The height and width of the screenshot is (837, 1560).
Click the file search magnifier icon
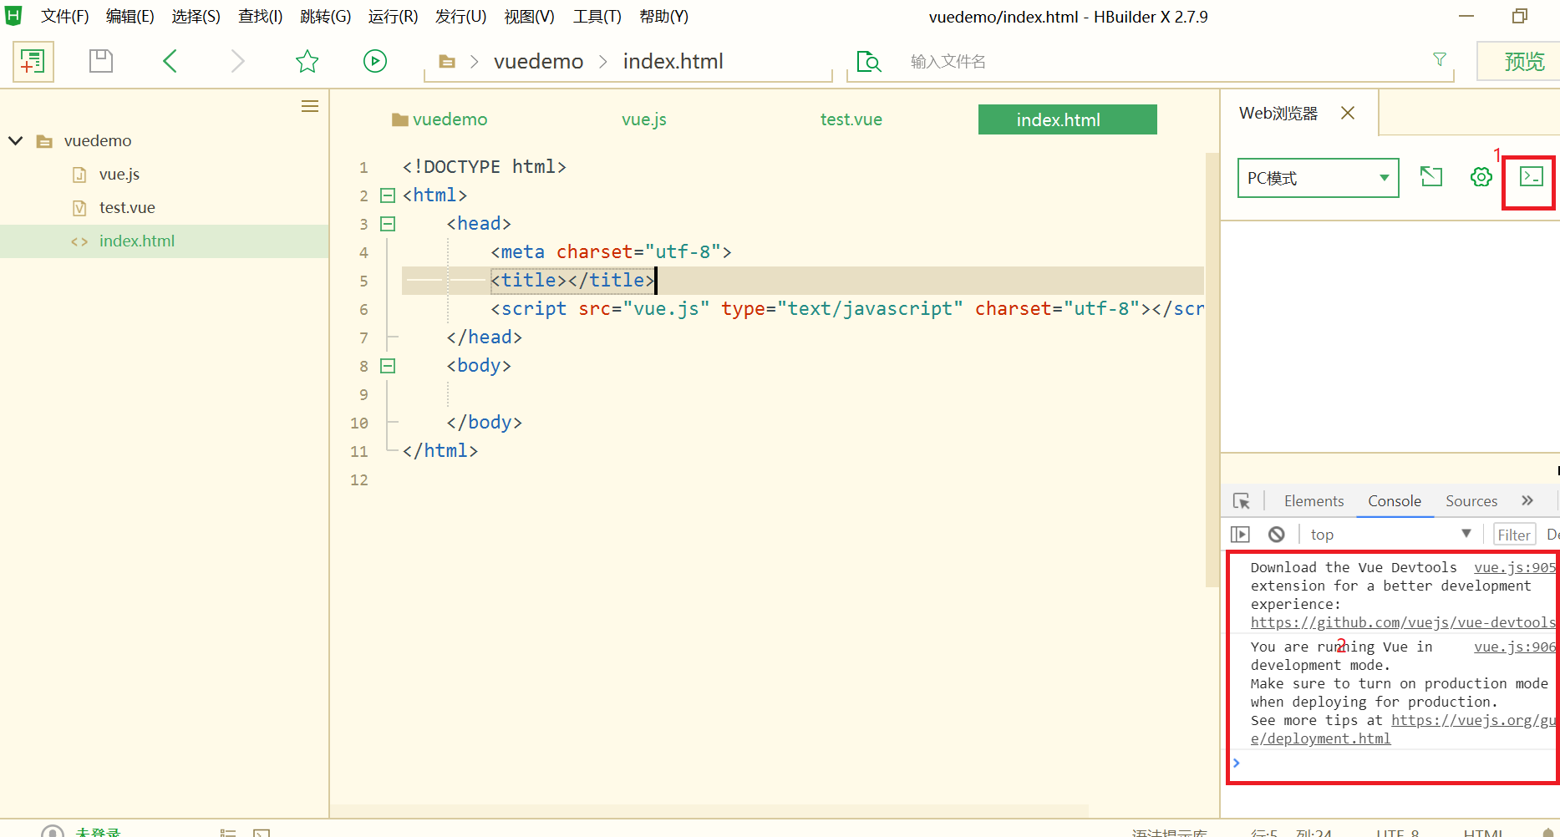coord(869,61)
